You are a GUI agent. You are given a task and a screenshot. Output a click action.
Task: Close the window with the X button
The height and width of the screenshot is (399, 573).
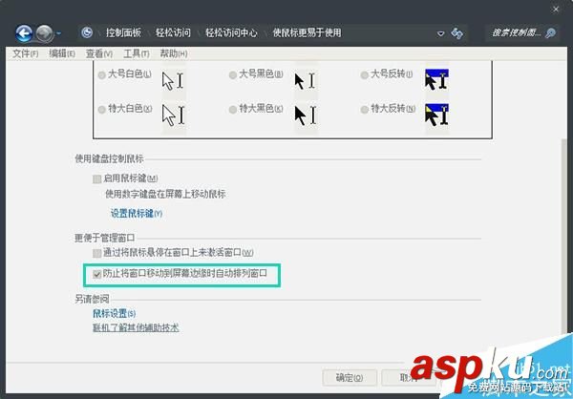[556, 10]
